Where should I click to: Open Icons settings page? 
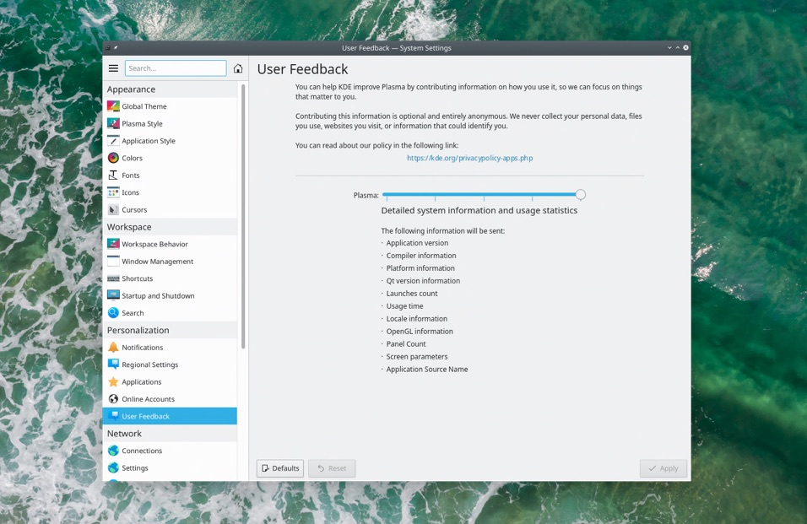(130, 192)
